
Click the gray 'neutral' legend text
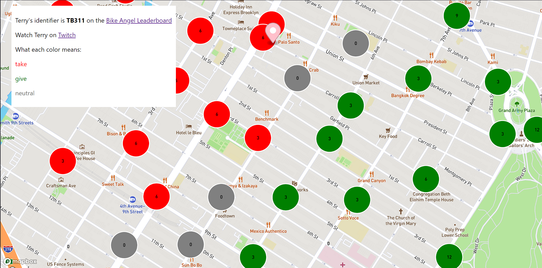(25, 93)
